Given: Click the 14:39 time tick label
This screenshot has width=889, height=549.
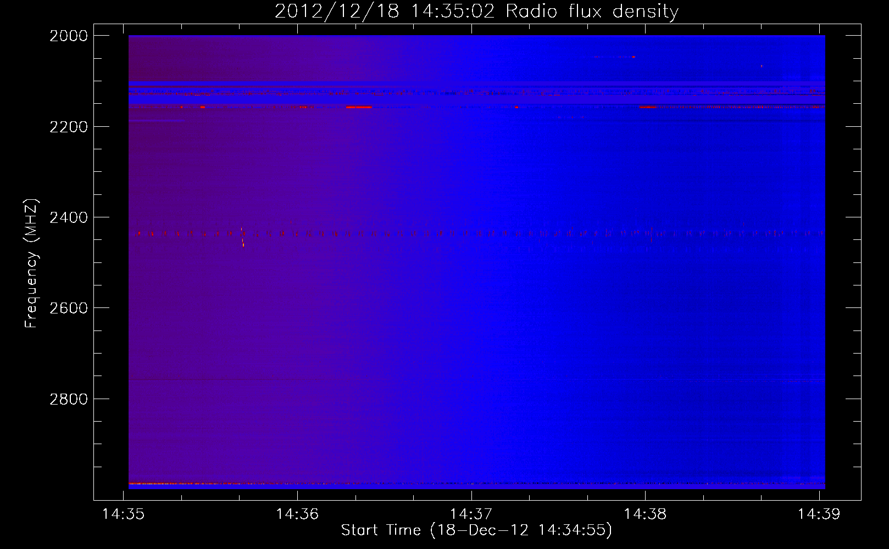Looking at the screenshot, I should point(819,514).
